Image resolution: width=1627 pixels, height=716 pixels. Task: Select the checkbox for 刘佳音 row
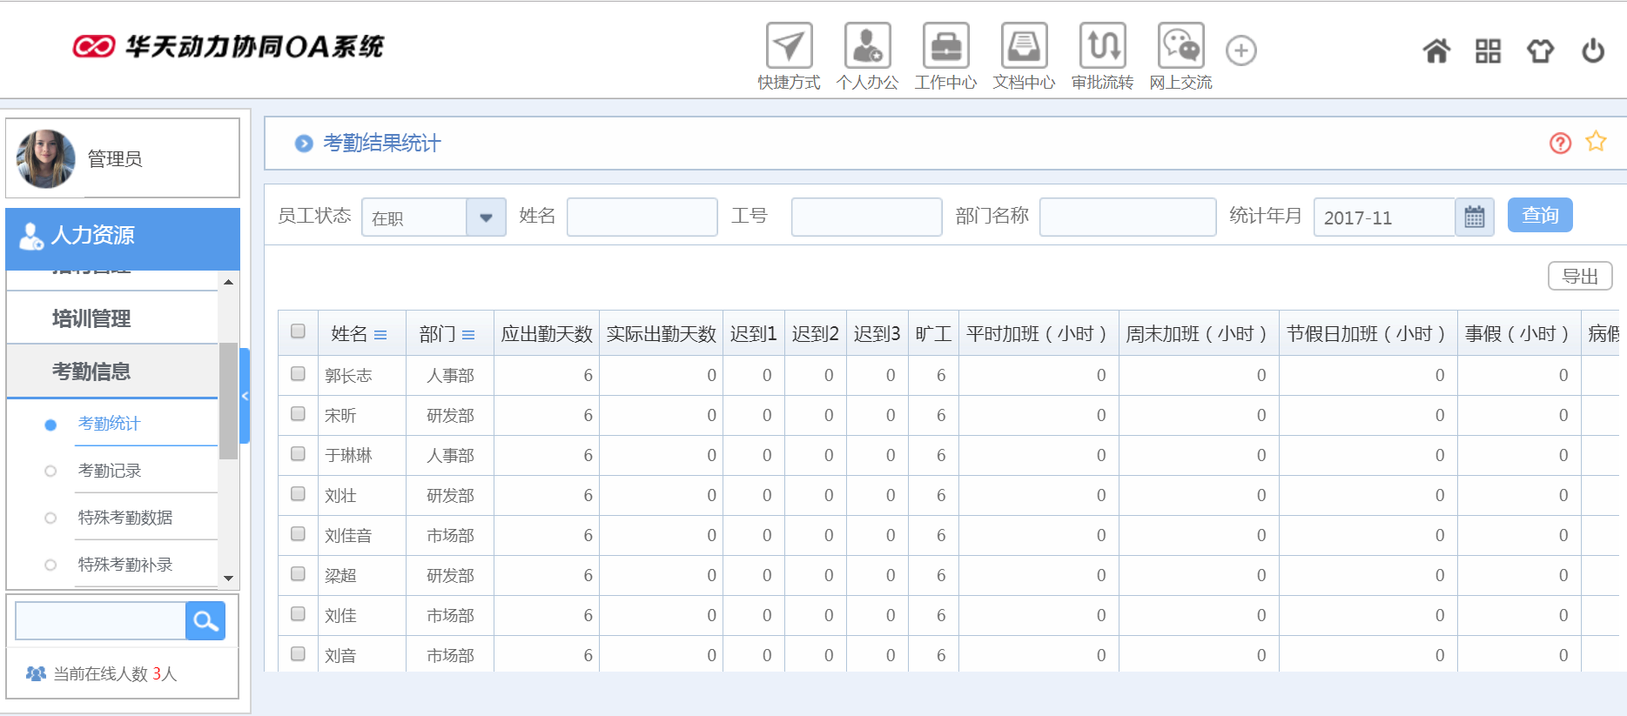[298, 534]
